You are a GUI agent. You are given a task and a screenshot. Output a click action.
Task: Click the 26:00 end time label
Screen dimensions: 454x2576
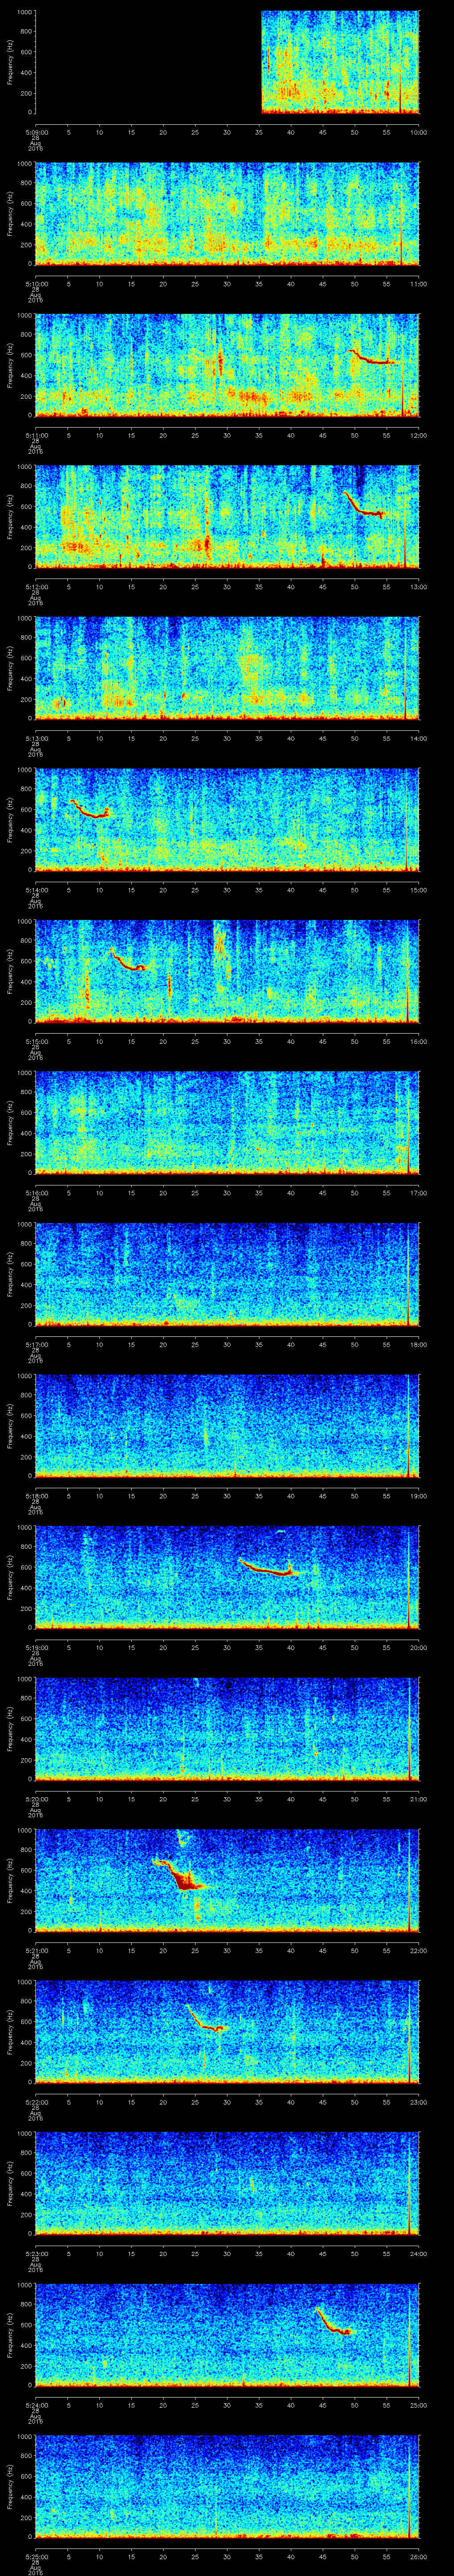pos(418,2556)
